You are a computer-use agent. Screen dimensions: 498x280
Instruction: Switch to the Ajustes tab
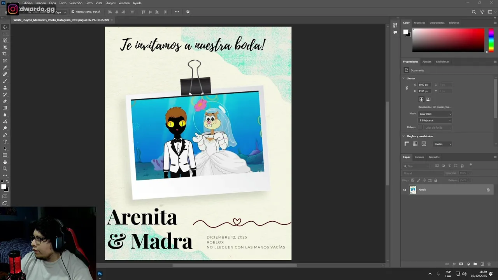pos(427,61)
